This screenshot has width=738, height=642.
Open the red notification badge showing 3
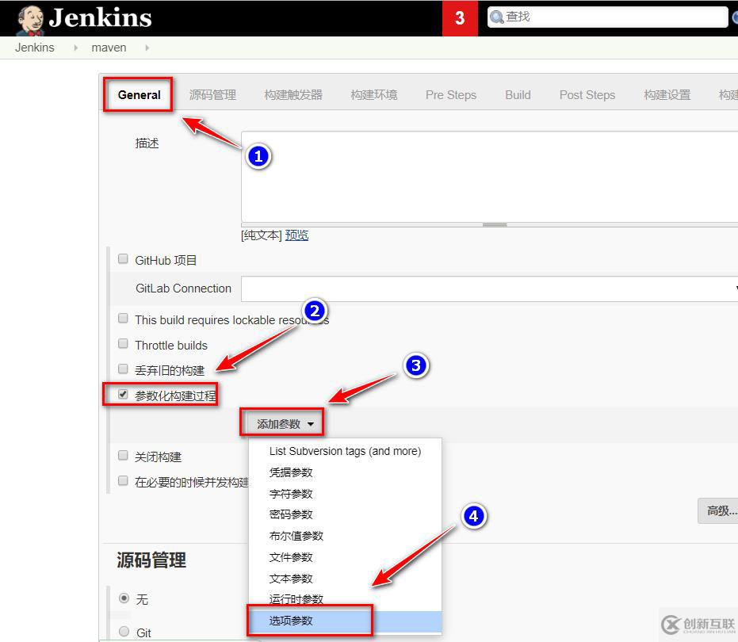pos(460,18)
